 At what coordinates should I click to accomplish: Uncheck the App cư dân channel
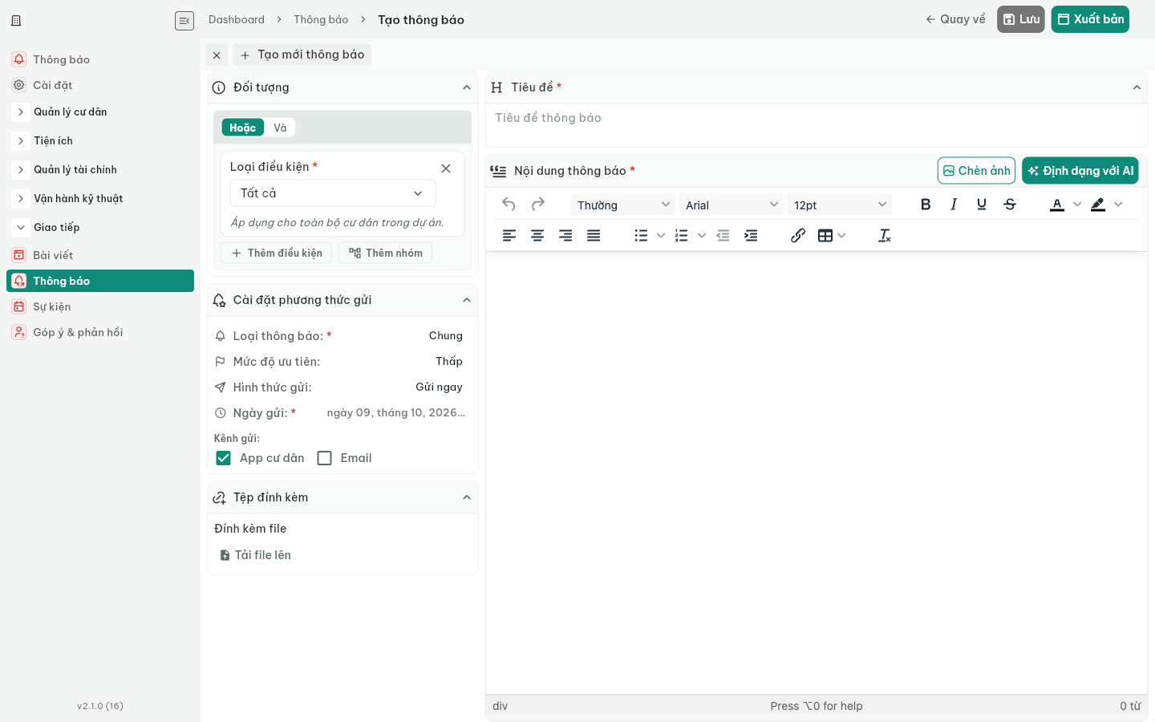point(224,458)
